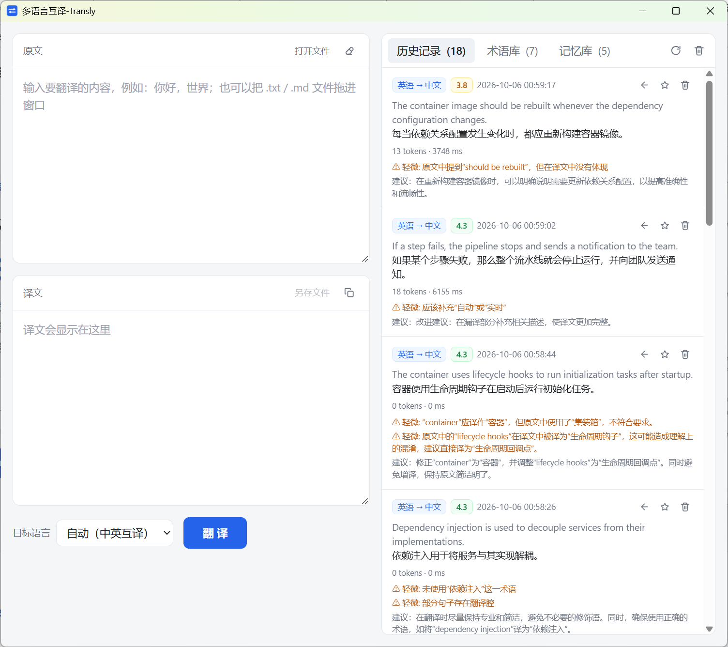Click the translation 依赖注入用于将服务与其实现解耦

tap(465, 555)
